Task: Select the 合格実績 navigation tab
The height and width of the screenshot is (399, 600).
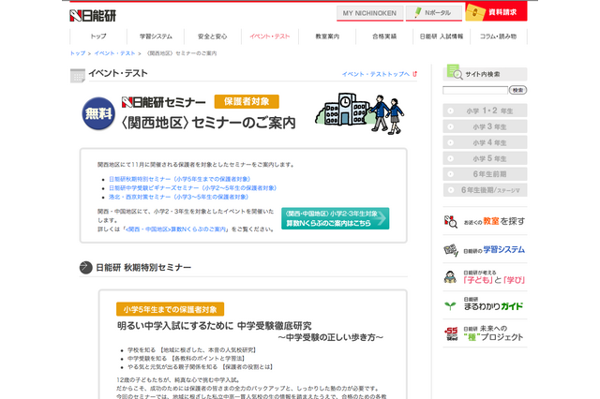Action: (x=384, y=37)
